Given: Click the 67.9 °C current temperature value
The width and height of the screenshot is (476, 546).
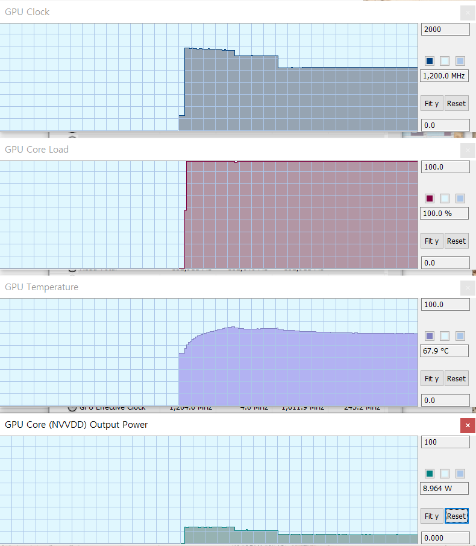Looking at the screenshot, I should [444, 351].
